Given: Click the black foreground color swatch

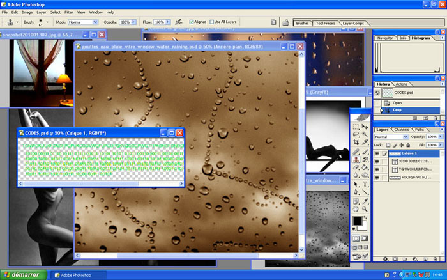Looking at the screenshot, I should tap(358, 222).
